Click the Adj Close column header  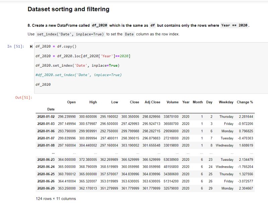coord(152,102)
